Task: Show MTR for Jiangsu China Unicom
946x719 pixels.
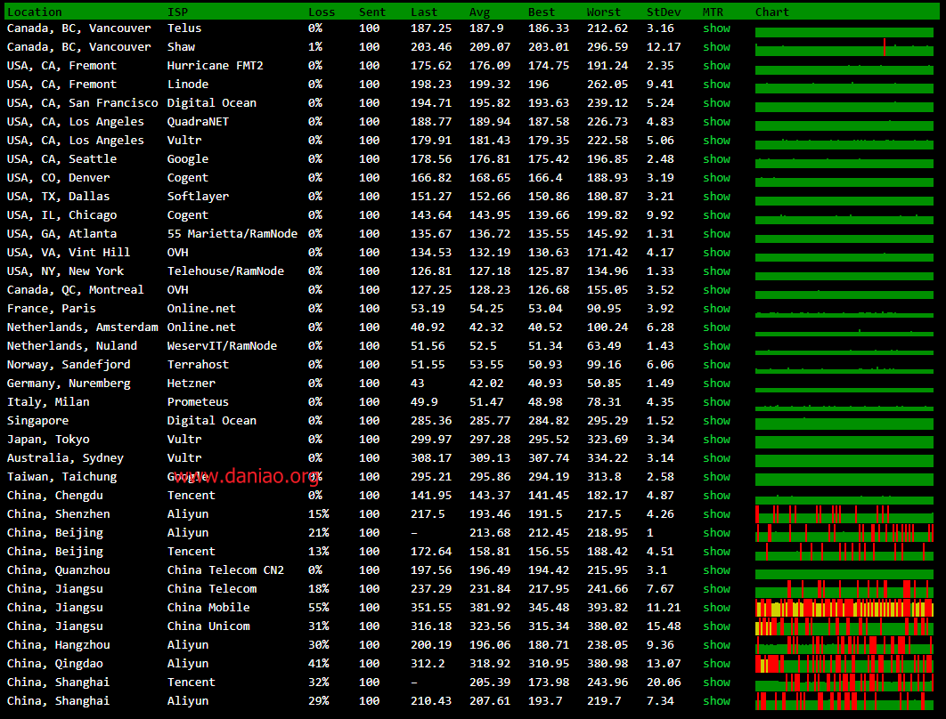Action: 716,626
